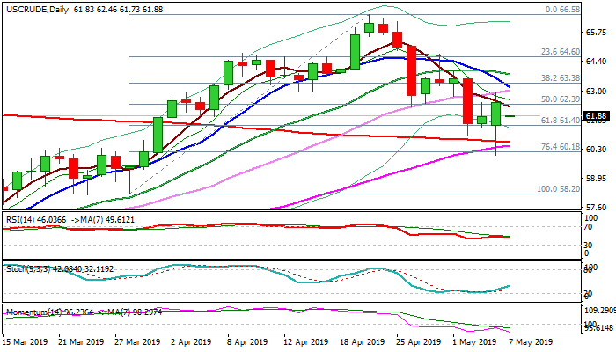Click the 109.2909 momentum axis value
The width and height of the screenshot is (616, 352).
coord(599,312)
